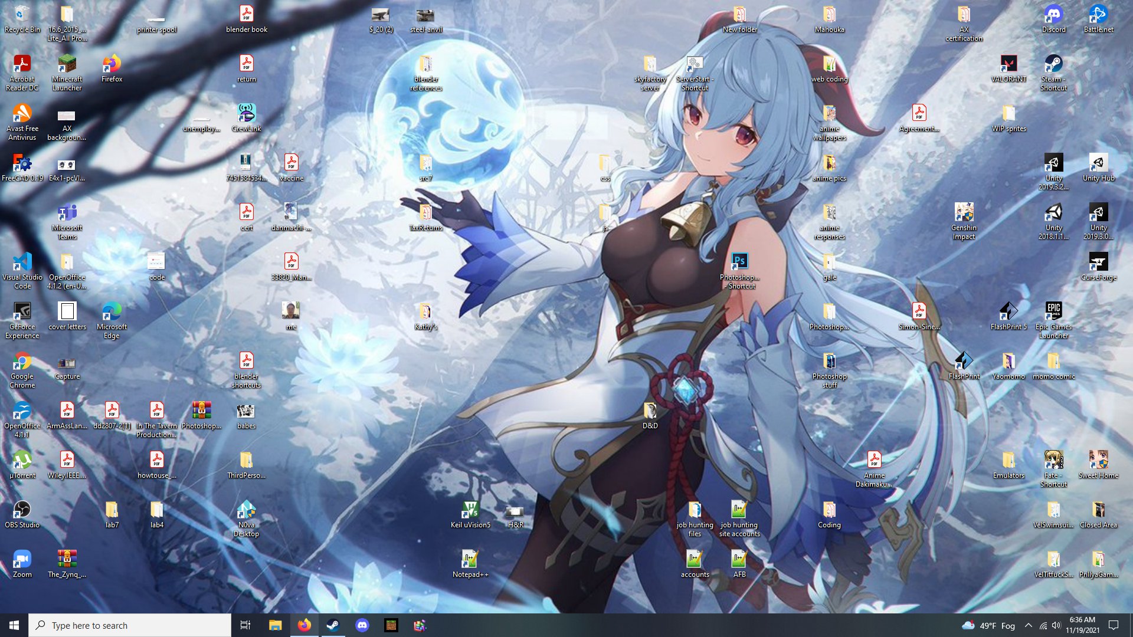1133x637 pixels.
Task: Open Epic Games Launcher
Action: pos(1053,320)
